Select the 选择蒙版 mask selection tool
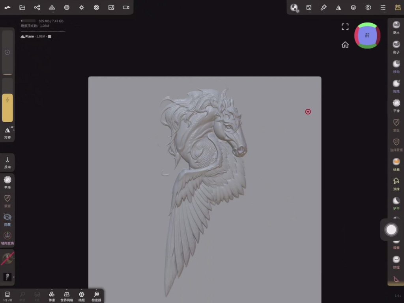This screenshot has height=303, width=404. [396, 145]
